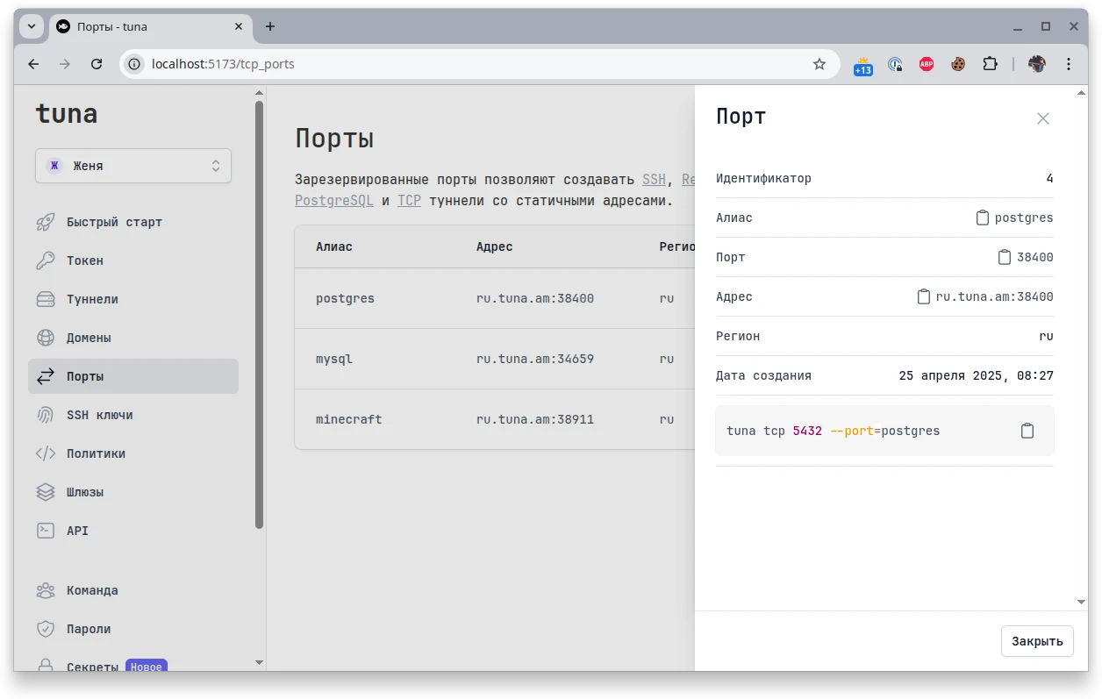
Task: Select the postgres row alias
Action: point(345,298)
